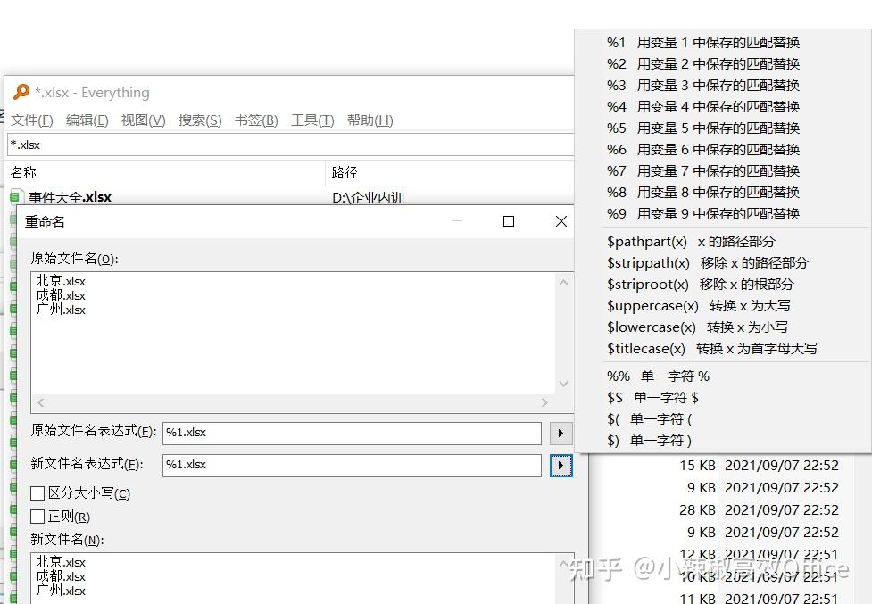Open the 视图(V) menu
The height and width of the screenshot is (604, 872).
click(x=143, y=120)
